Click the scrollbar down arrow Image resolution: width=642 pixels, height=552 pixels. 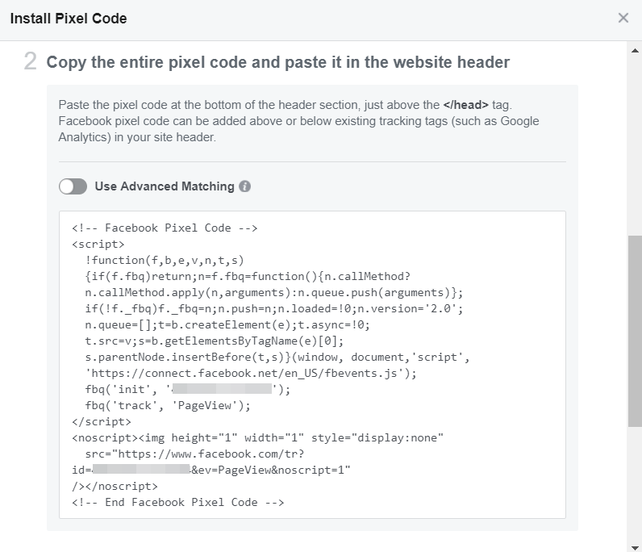(x=635, y=548)
